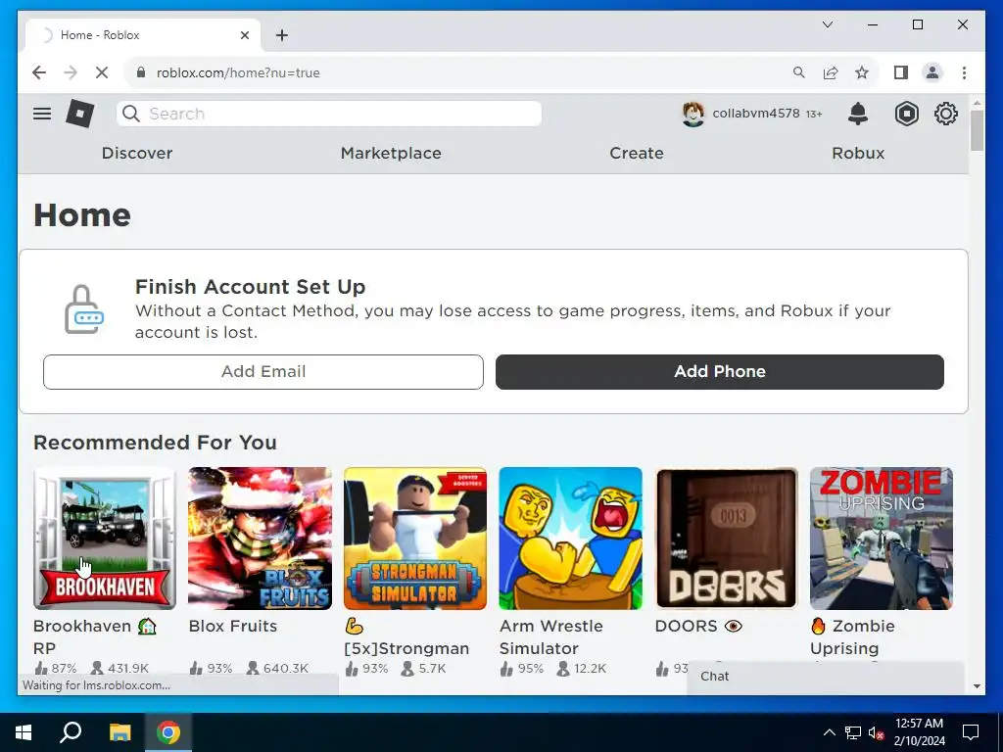Open Recommended For You section link
This screenshot has height=752, width=1003.
click(155, 443)
